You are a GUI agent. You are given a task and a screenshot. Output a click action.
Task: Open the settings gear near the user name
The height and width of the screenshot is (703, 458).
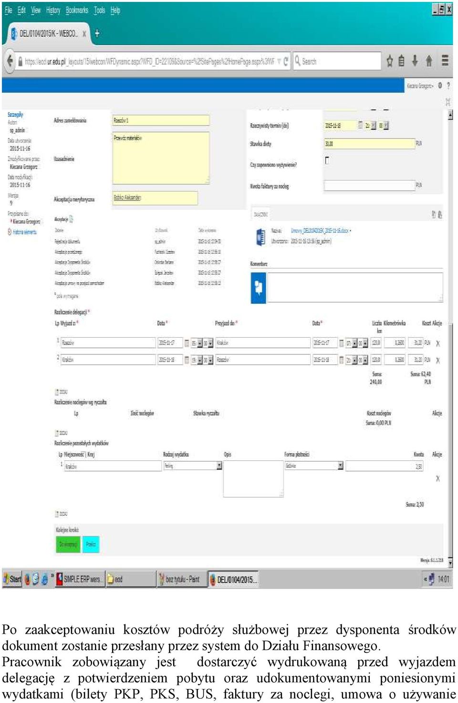[440, 85]
